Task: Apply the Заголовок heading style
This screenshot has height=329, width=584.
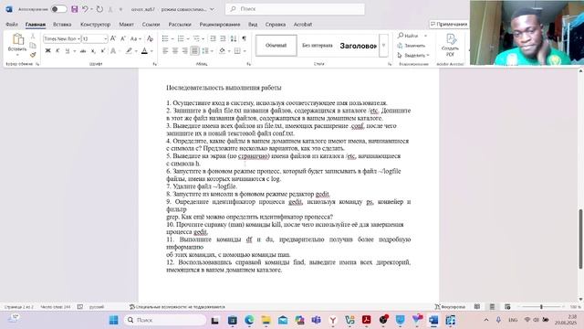Action: click(x=358, y=46)
